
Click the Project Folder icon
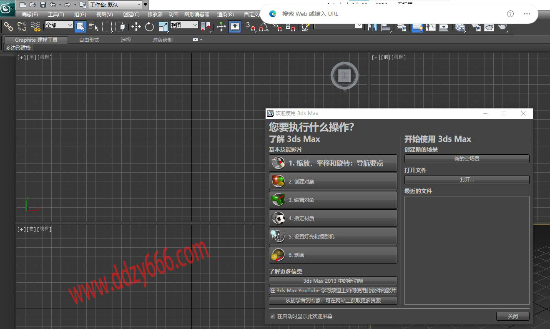[83, 5]
